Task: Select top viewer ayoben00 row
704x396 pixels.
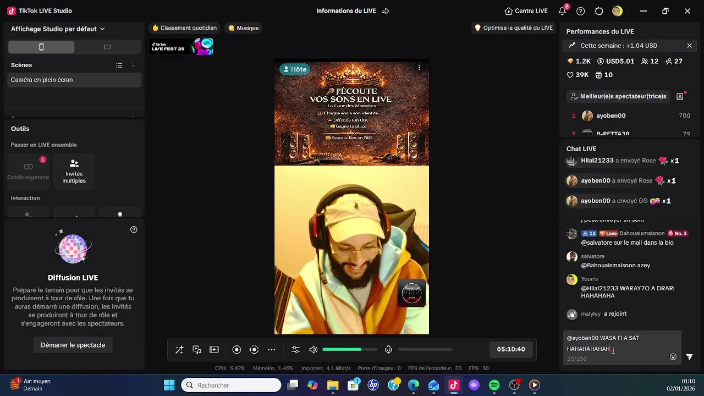Action: (629, 116)
